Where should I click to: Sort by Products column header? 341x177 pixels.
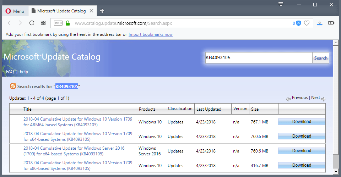coord(147,109)
